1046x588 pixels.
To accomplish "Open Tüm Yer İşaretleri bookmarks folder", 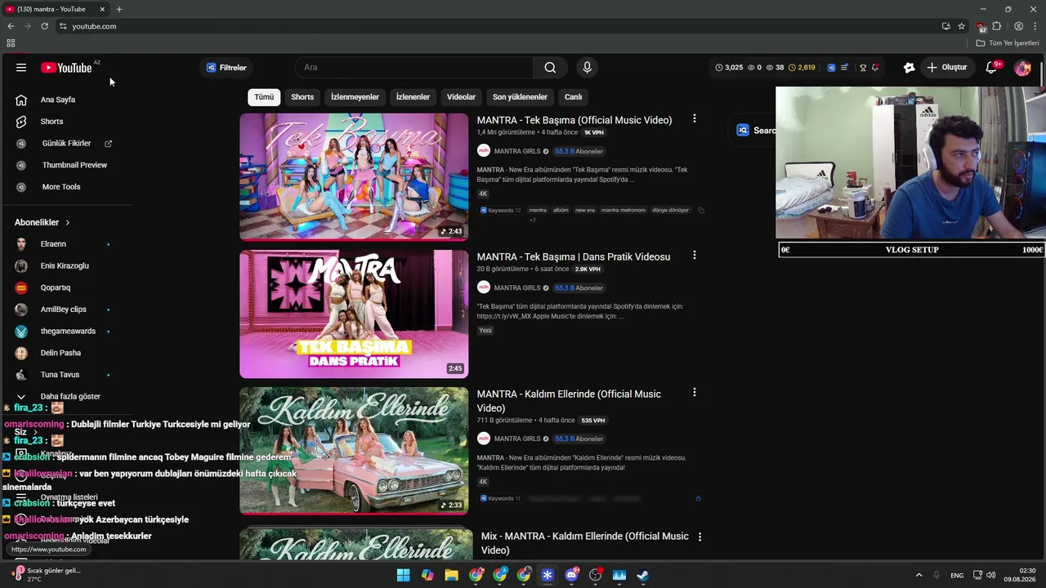I will 1008,42.
